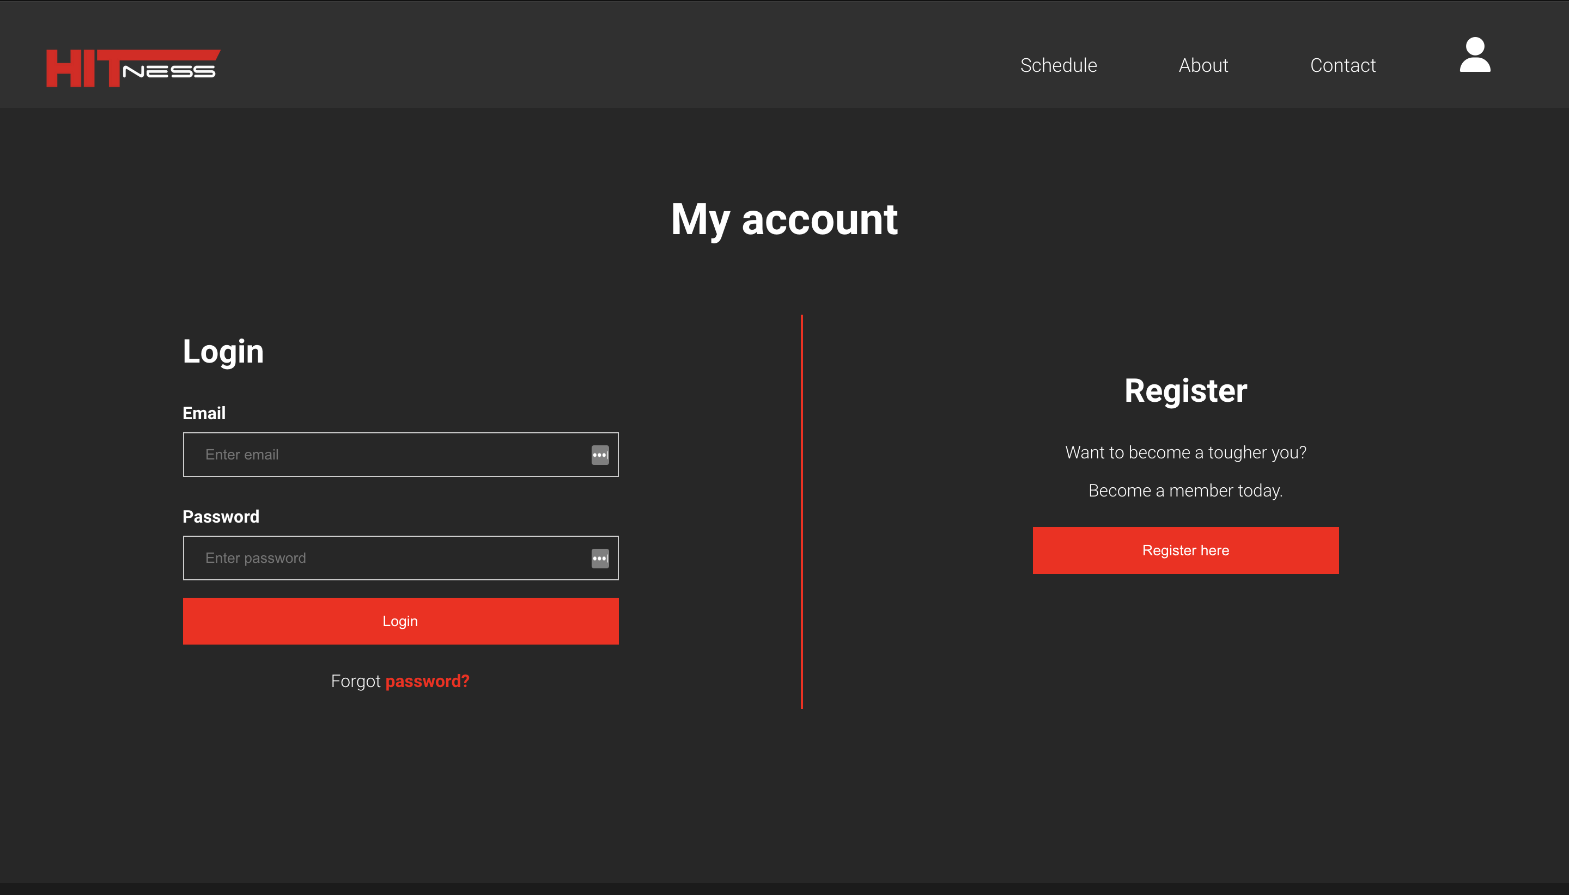Screen dimensions: 1569x895
Task: Open the user account profile icon
Action: [1474, 56]
